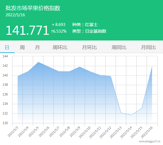Screen dimensions: 163x145
Task: Open the 月 monthly tab
Action: point(37,47)
